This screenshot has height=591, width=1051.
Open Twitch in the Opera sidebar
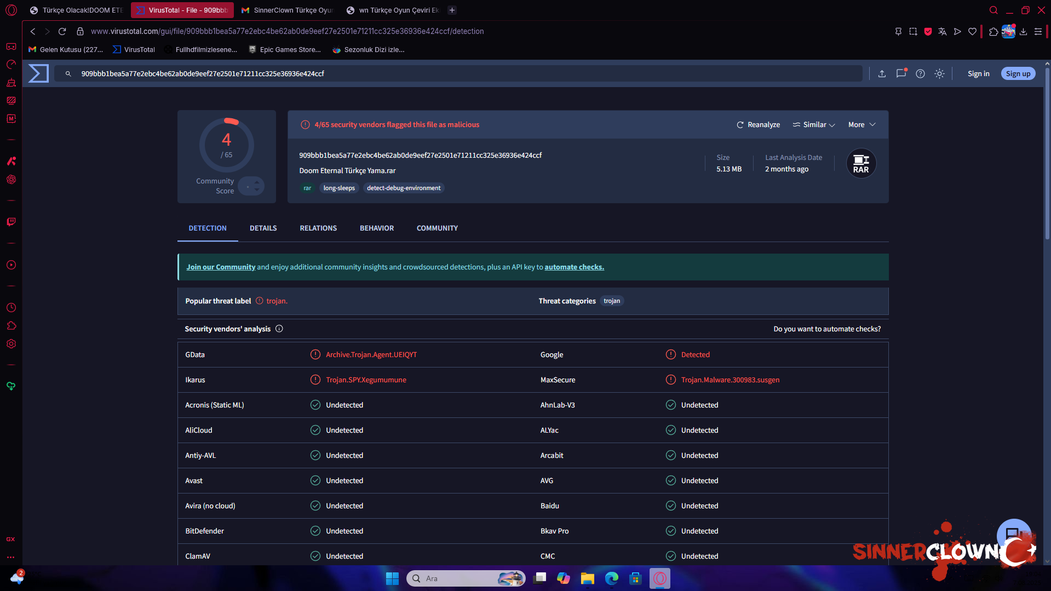pyautogui.click(x=11, y=222)
